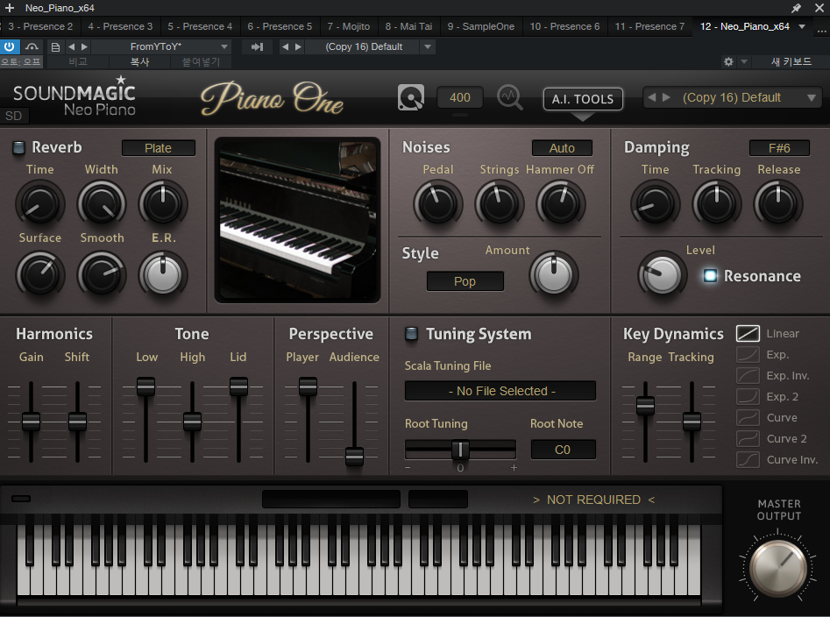Choose the Exp. Inv. curve icon
The width and height of the screenshot is (830, 617).
pos(748,376)
